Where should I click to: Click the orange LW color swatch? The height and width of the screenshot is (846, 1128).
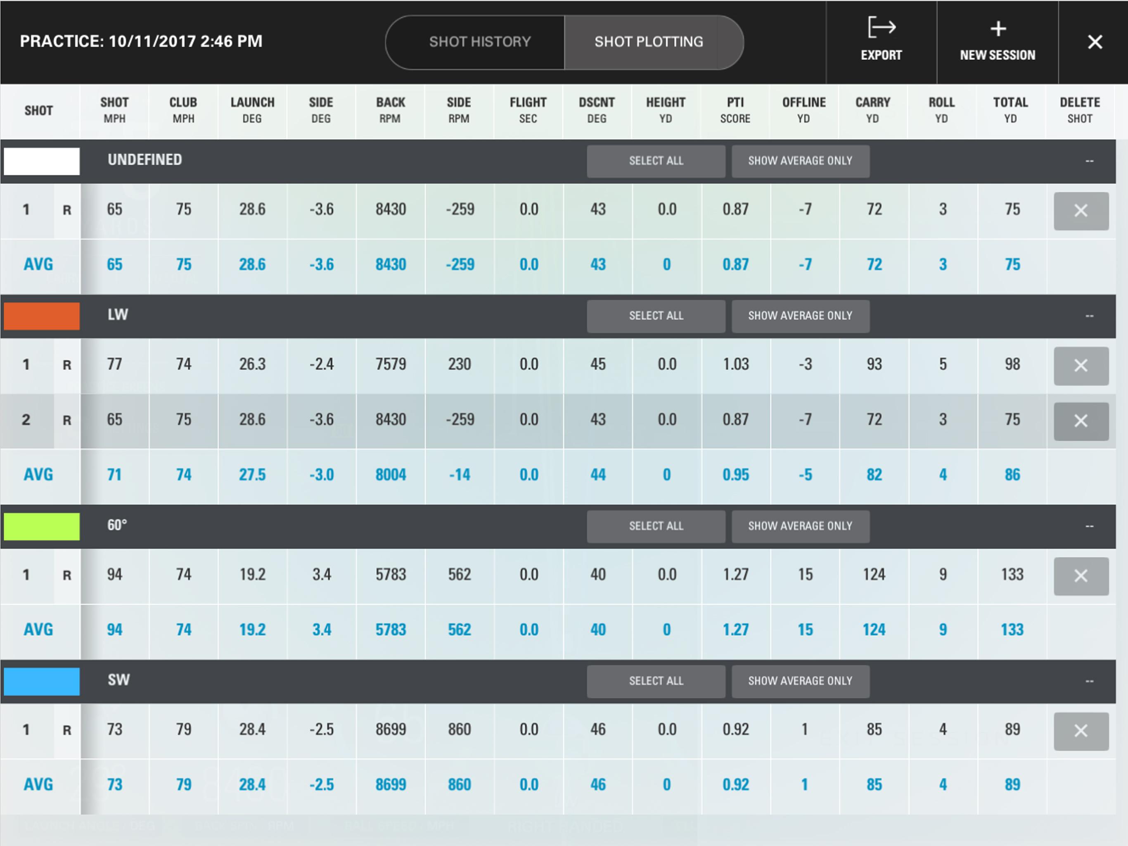[42, 316]
